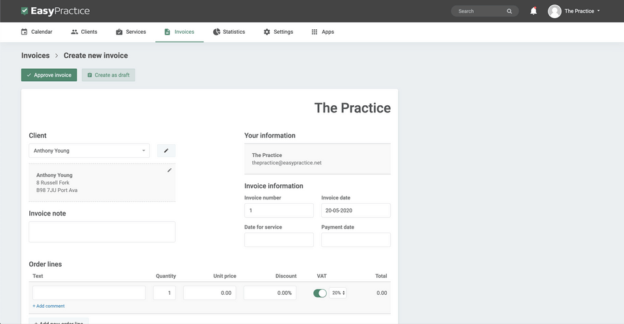Screen dimensions: 624x324
Task: Toggle the VAT switch off
Action: [x=320, y=293]
